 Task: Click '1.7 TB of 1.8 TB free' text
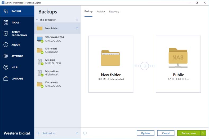(178, 79)
